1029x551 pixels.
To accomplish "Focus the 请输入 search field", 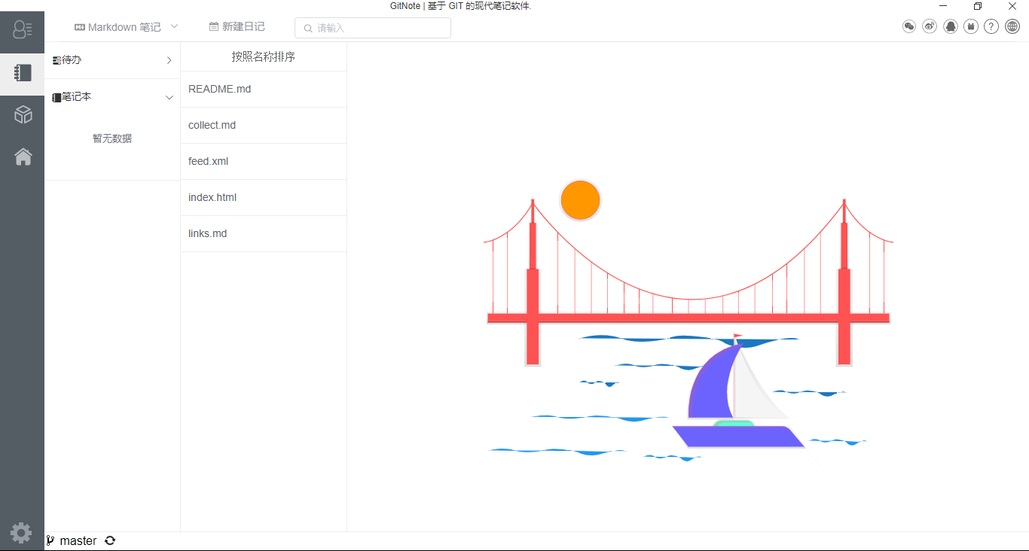I will pos(373,28).
